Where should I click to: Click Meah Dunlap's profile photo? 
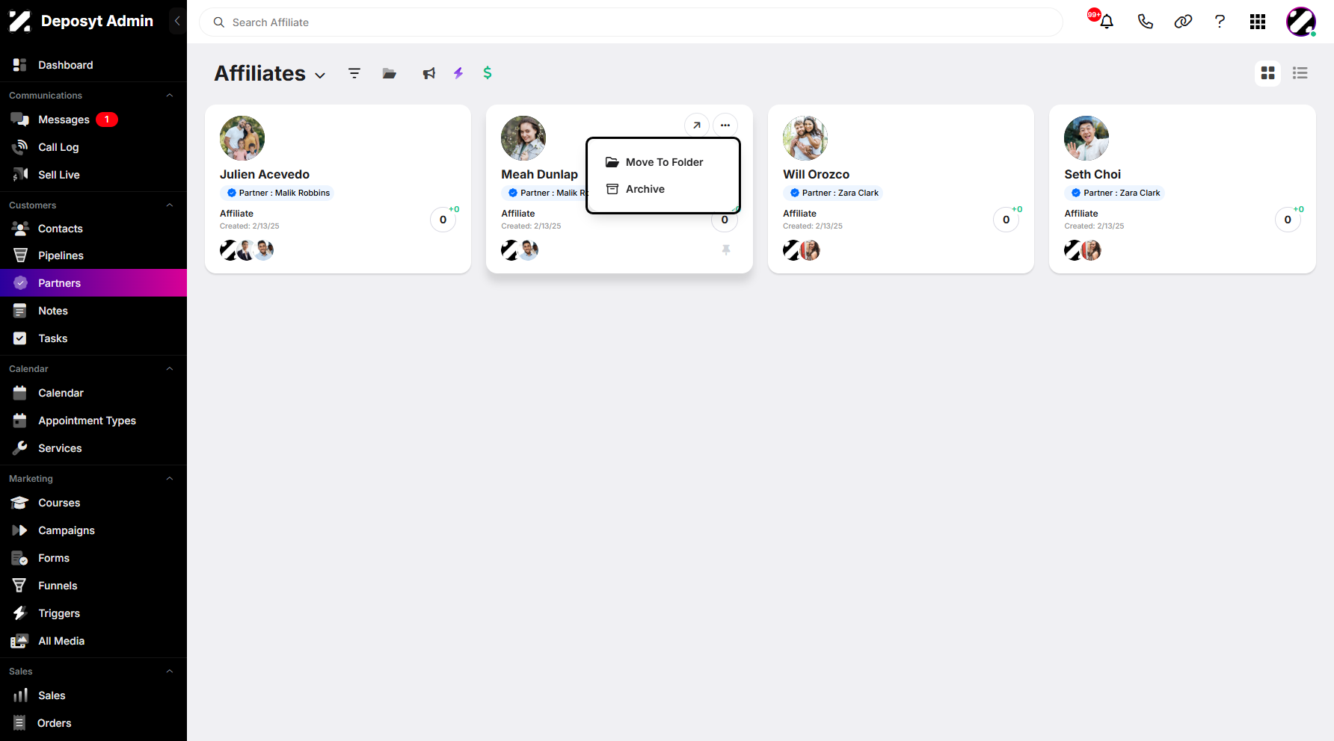(523, 138)
